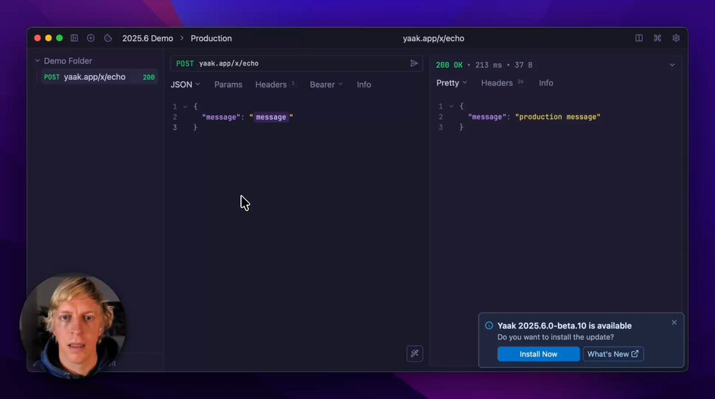
Task: Click the "production message" value in the response
Action: point(558,117)
